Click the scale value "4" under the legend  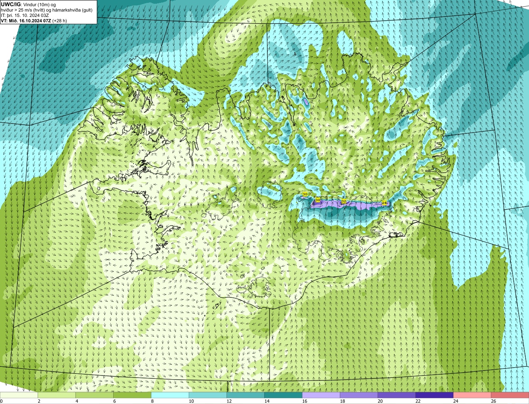coord(77,401)
